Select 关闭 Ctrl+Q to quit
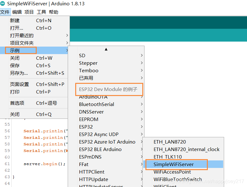247x187 pixels. tap(34, 114)
